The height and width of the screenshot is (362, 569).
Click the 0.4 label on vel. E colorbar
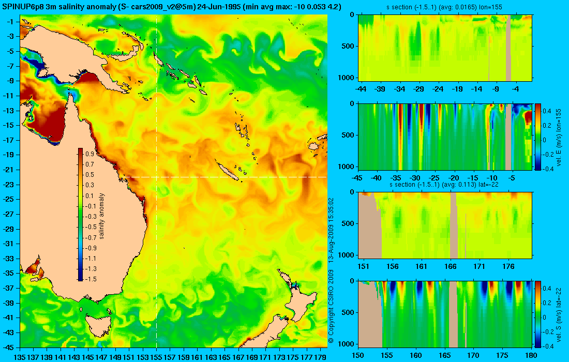[547, 111]
